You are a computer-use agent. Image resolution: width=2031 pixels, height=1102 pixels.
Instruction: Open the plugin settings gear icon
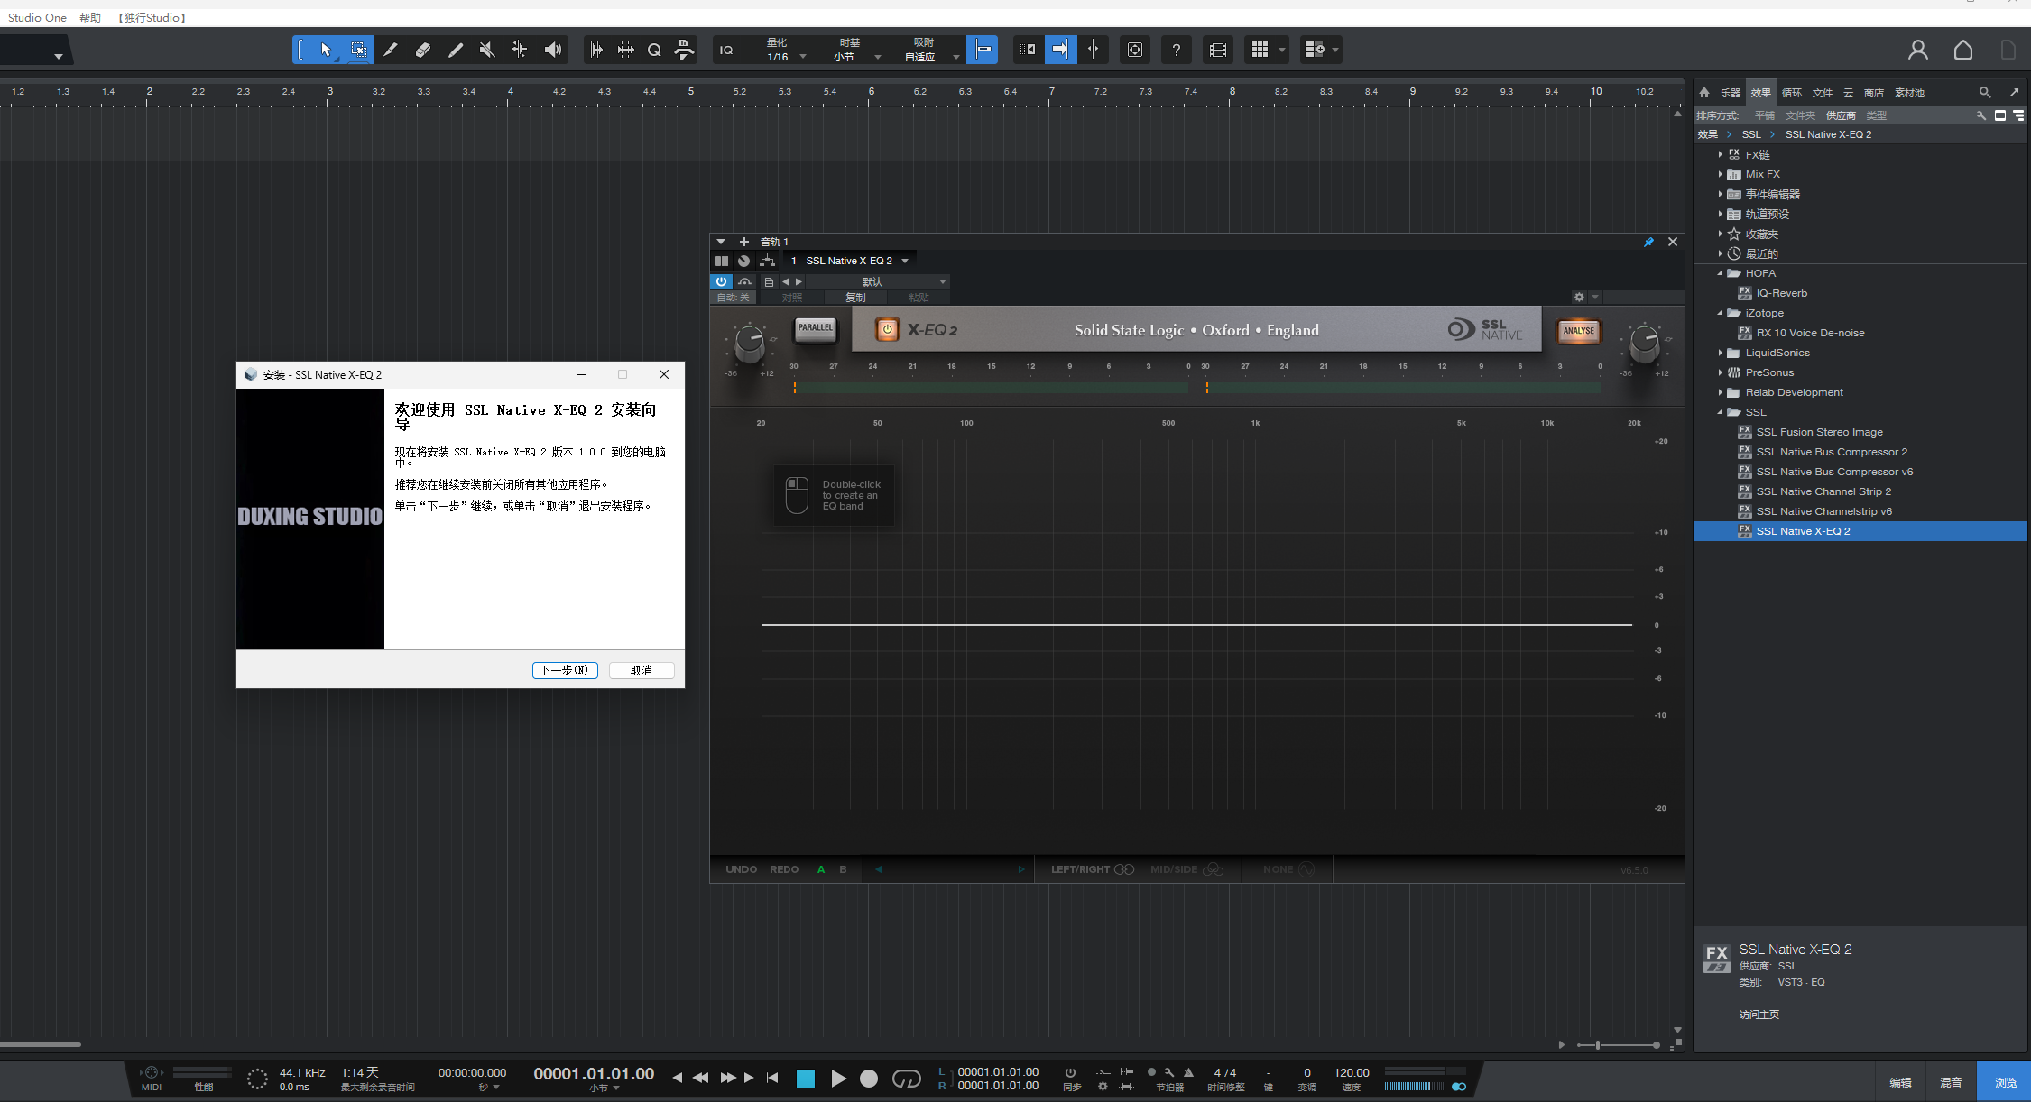pyautogui.click(x=1579, y=297)
